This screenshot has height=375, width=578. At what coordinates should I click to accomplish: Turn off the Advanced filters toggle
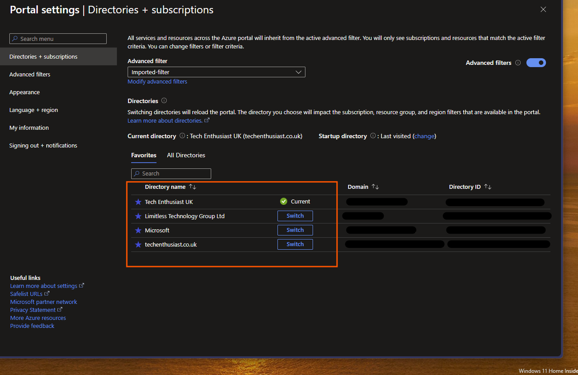coord(536,63)
